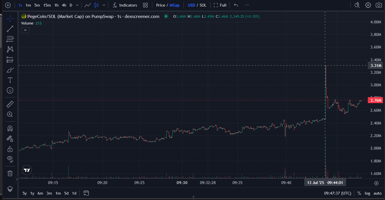Viewport: 385px width, 200px height.
Task: Pick the emoji sticker tool
Action: click(x=10, y=90)
